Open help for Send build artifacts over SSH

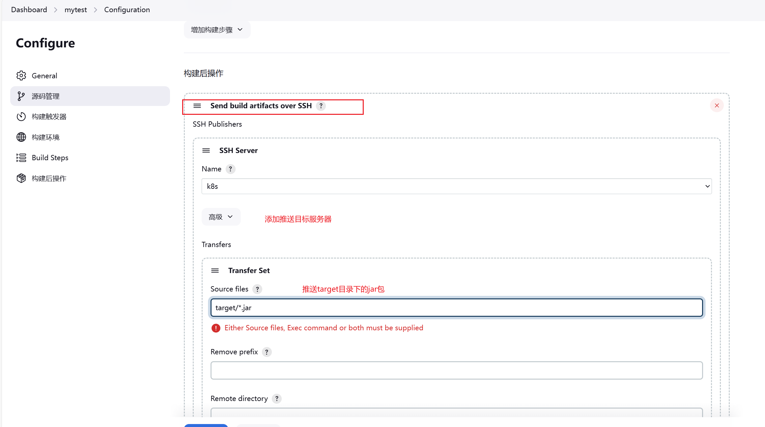(321, 106)
